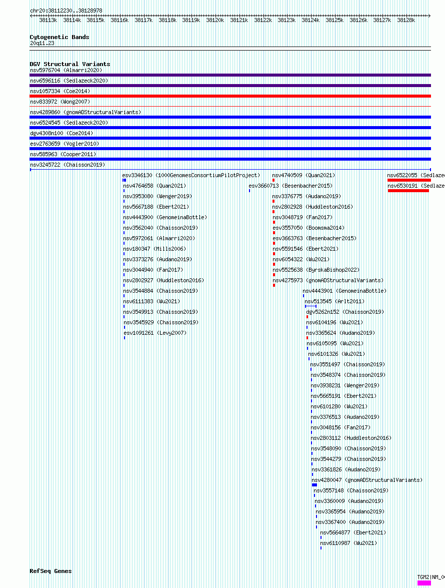
Task: Open nsv585963 (Cooper2011) variant
Action: [63, 154]
